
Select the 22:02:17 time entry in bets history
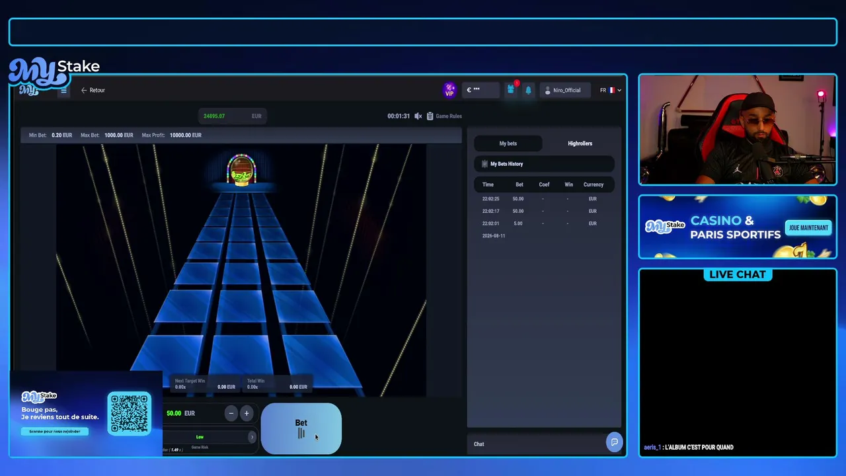pos(490,211)
